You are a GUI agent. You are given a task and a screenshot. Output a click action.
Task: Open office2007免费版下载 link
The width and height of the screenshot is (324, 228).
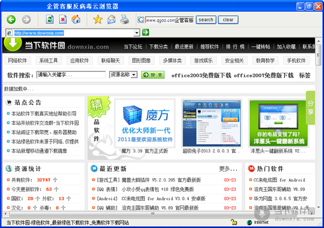pos(264,76)
